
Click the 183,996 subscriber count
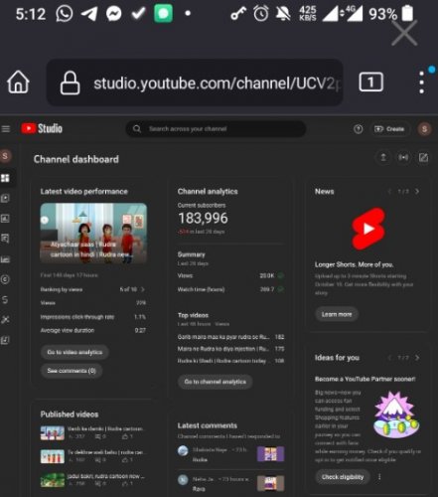pos(203,218)
